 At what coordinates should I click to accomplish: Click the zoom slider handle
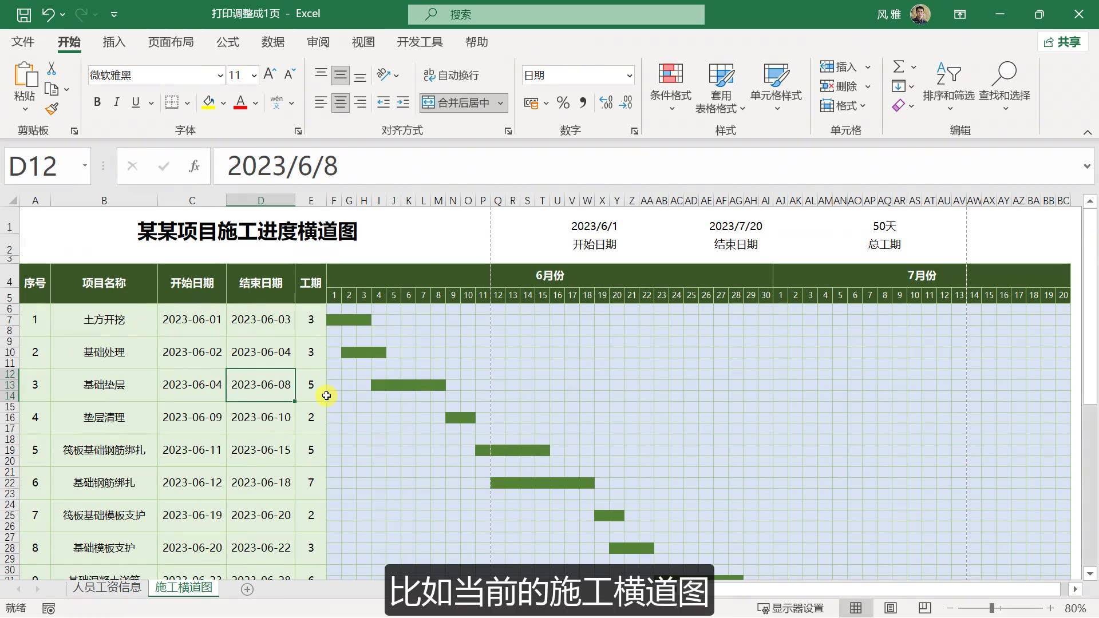click(991, 608)
